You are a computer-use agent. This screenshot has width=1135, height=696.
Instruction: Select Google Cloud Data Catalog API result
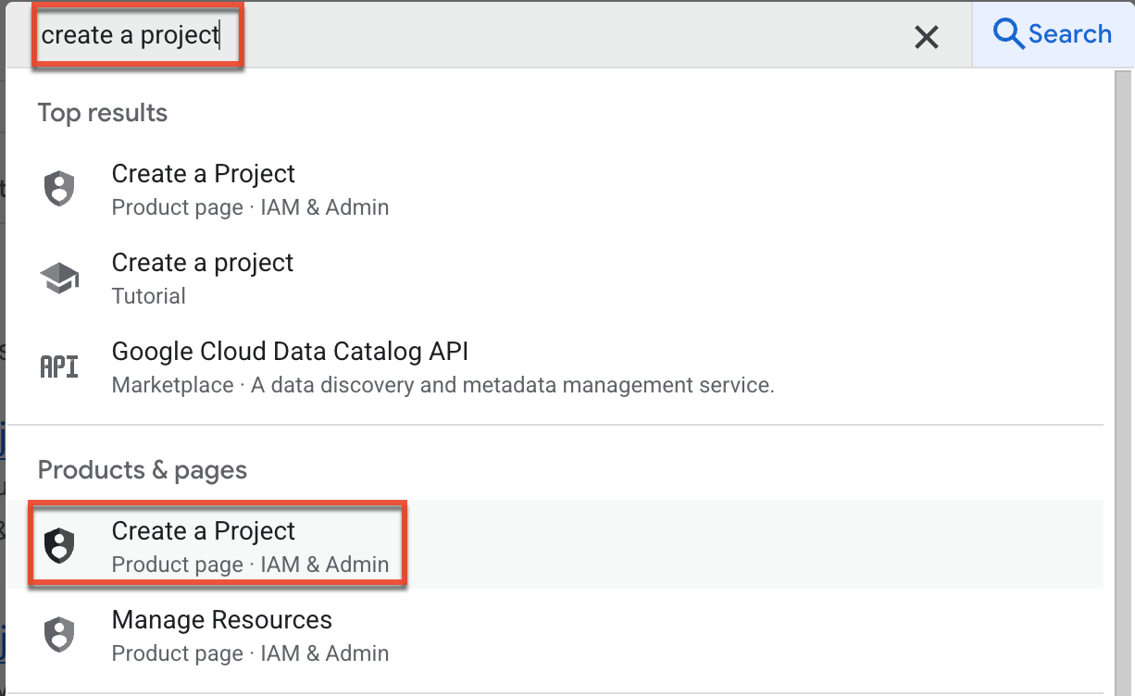[x=290, y=352]
